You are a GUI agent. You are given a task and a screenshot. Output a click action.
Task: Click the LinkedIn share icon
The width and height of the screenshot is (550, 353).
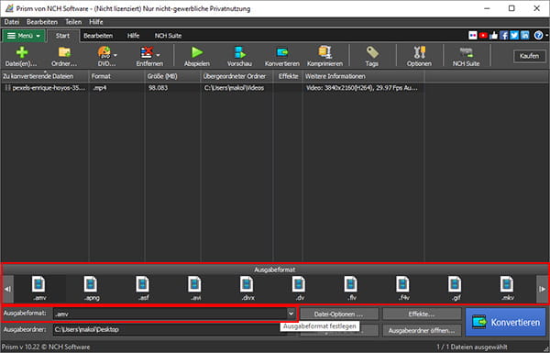525,36
